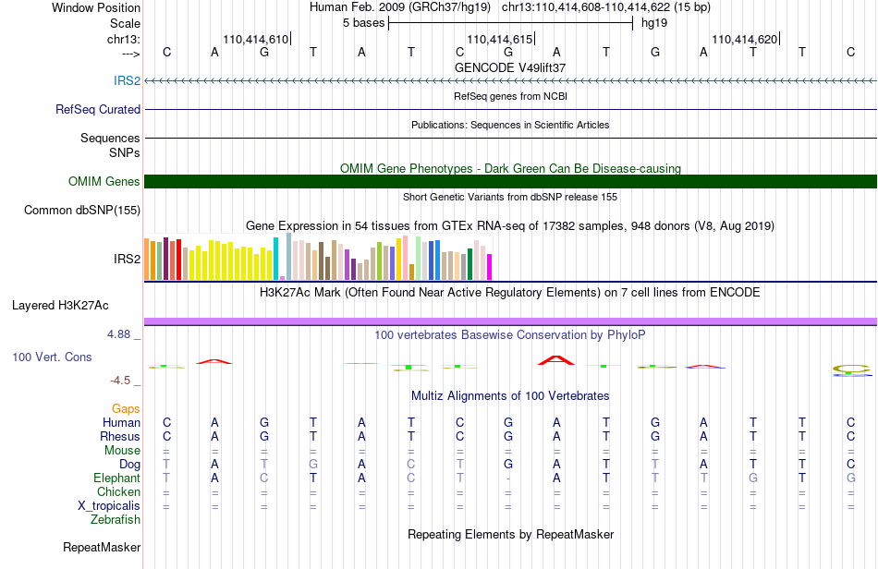Open 100 Vert. Cons track settings

coord(52,357)
